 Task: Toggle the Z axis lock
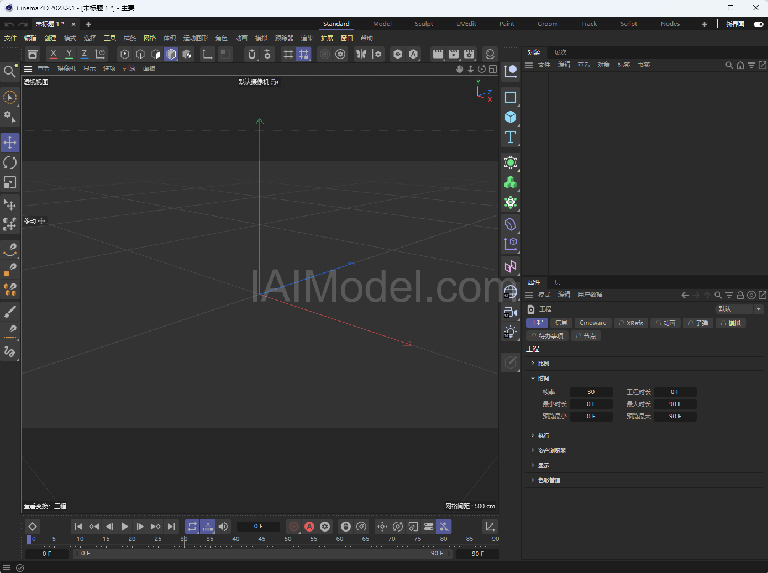tap(84, 54)
